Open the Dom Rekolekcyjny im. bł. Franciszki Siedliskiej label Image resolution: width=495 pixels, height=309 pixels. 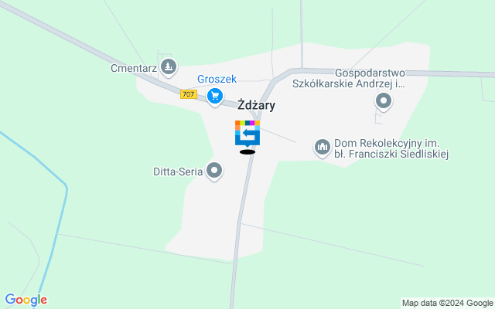(391, 148)
